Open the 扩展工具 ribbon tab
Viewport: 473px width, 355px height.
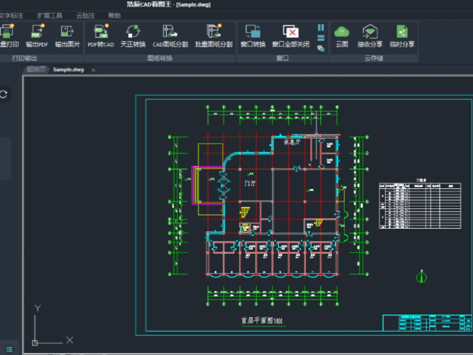click(50, 16)
